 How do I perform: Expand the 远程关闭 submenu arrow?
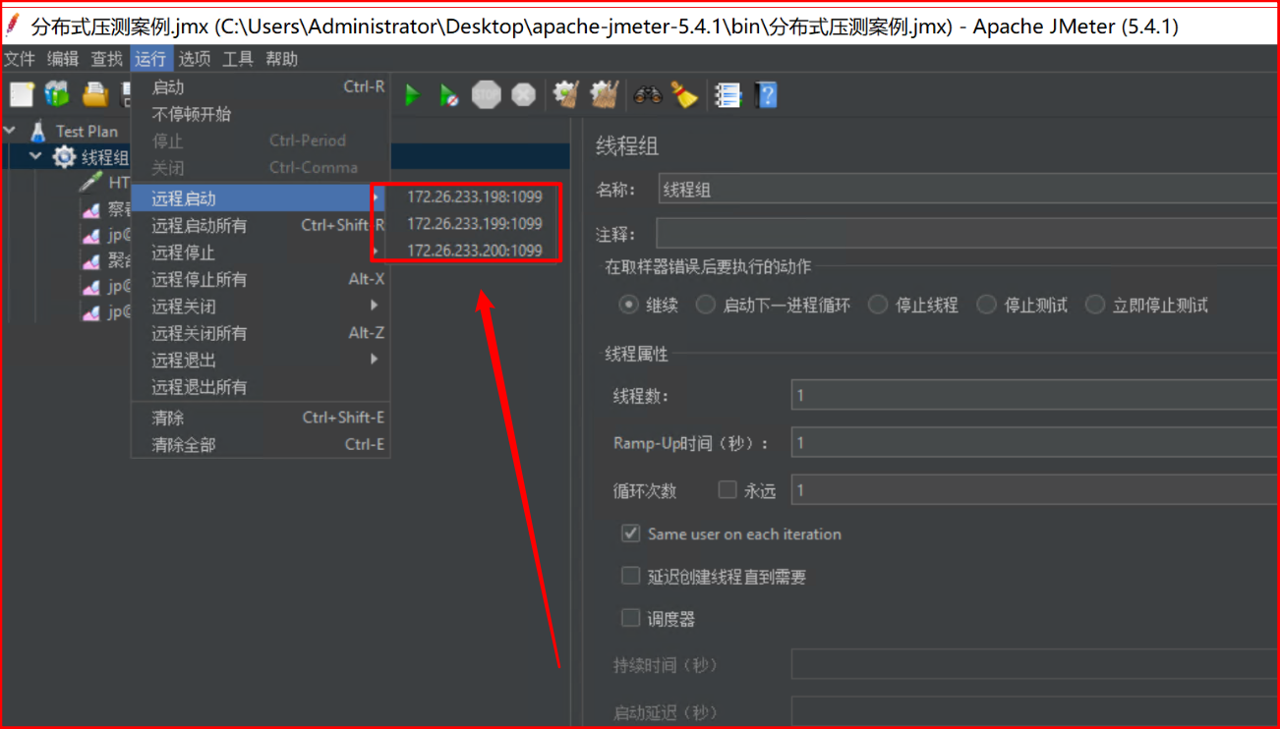tap(374, 306)
